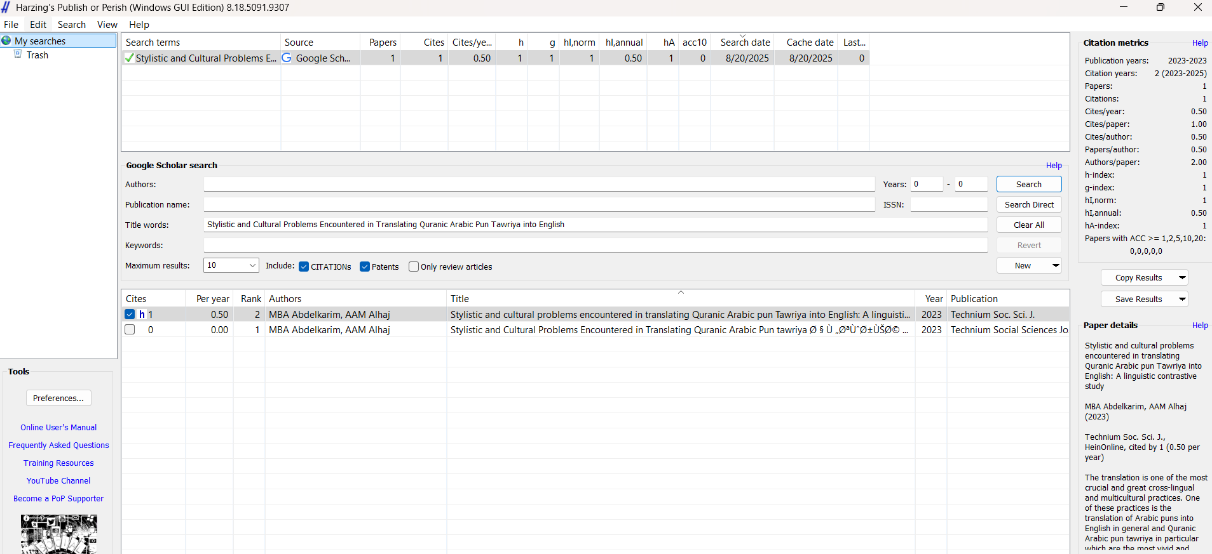Open the Online User's Manual link

pyautogui.click(x=58, y=428)
